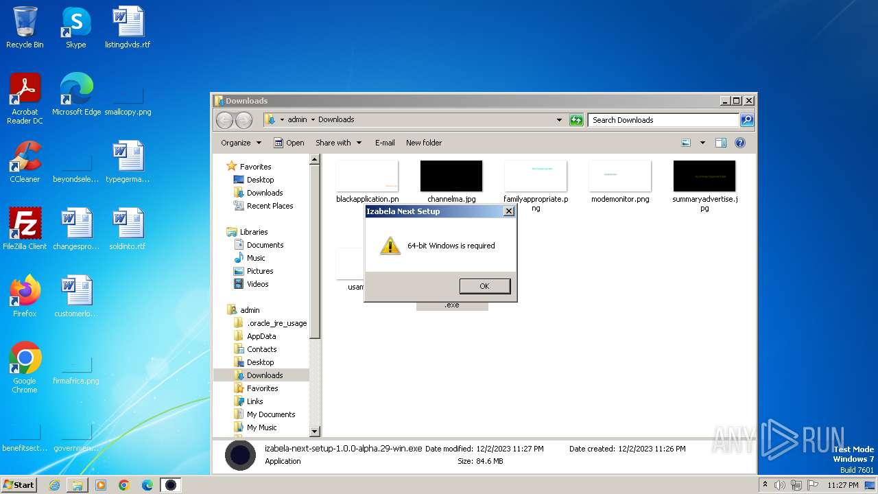Click the Explorer Forward navigation arrow

tap(244, 120)
